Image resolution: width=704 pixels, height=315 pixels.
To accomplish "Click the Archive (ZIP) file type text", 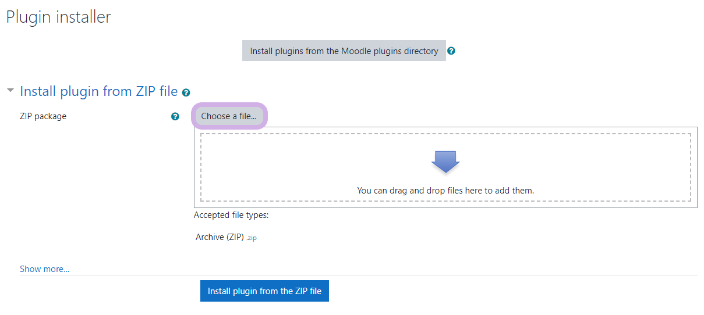I will point(220,237).
